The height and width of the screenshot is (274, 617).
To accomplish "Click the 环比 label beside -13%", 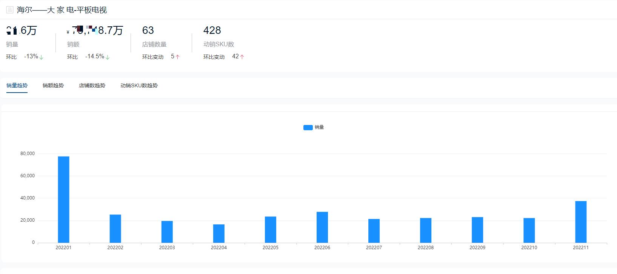I will [11, 57].
